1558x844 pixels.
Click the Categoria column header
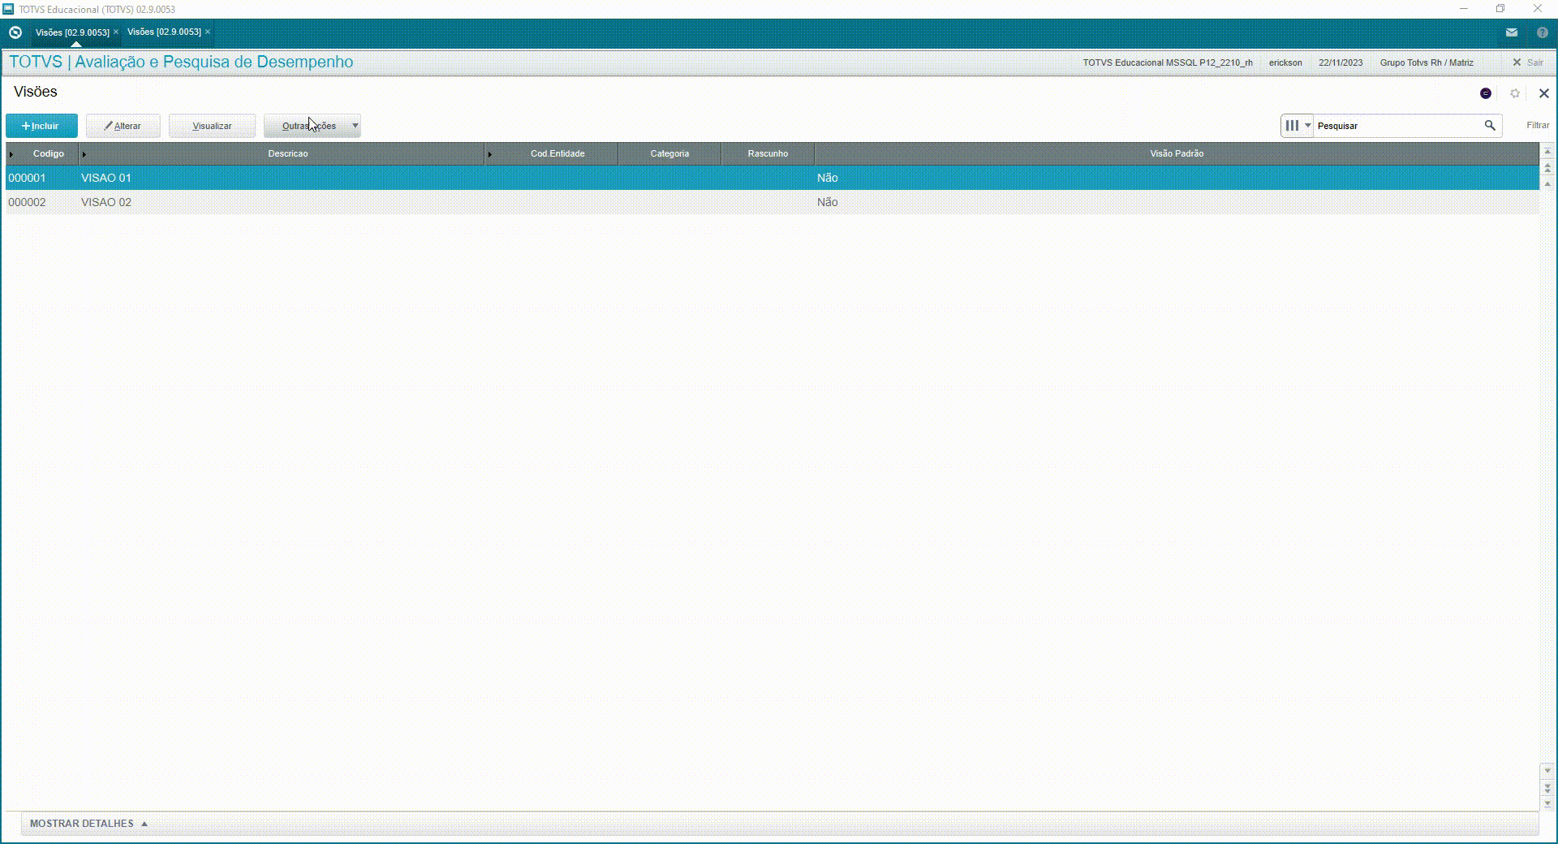pos(669,153)
